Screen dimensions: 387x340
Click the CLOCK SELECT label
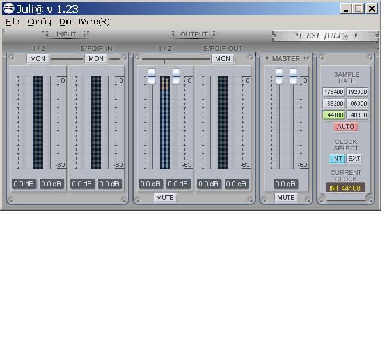[x=346, y=145]
